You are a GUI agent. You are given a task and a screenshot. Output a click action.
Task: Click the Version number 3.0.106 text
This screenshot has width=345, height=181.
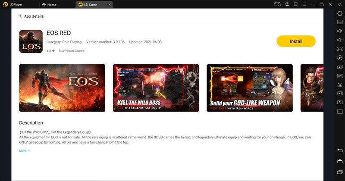105,42
